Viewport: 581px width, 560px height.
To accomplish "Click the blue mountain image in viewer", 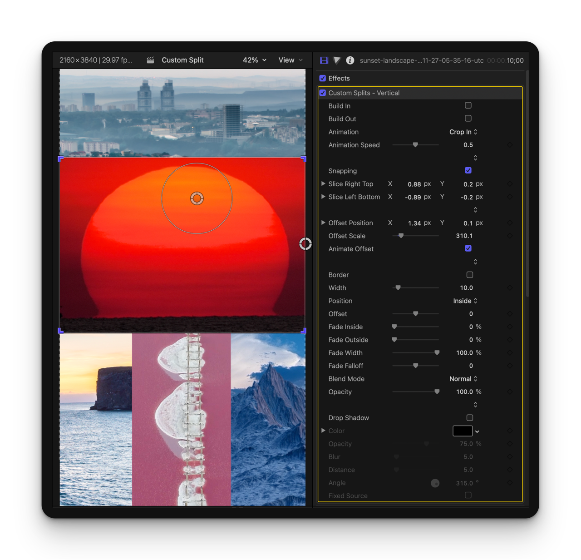I will [x=268, y=420].
